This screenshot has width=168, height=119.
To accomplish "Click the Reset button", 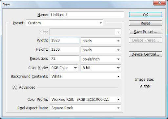I will coord(145,23).
